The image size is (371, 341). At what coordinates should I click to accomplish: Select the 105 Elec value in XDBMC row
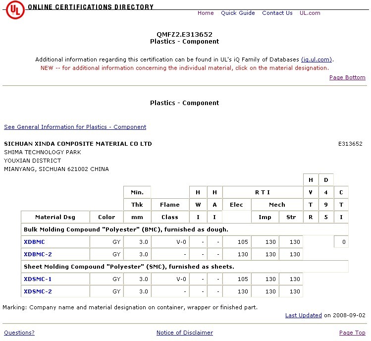237,242
